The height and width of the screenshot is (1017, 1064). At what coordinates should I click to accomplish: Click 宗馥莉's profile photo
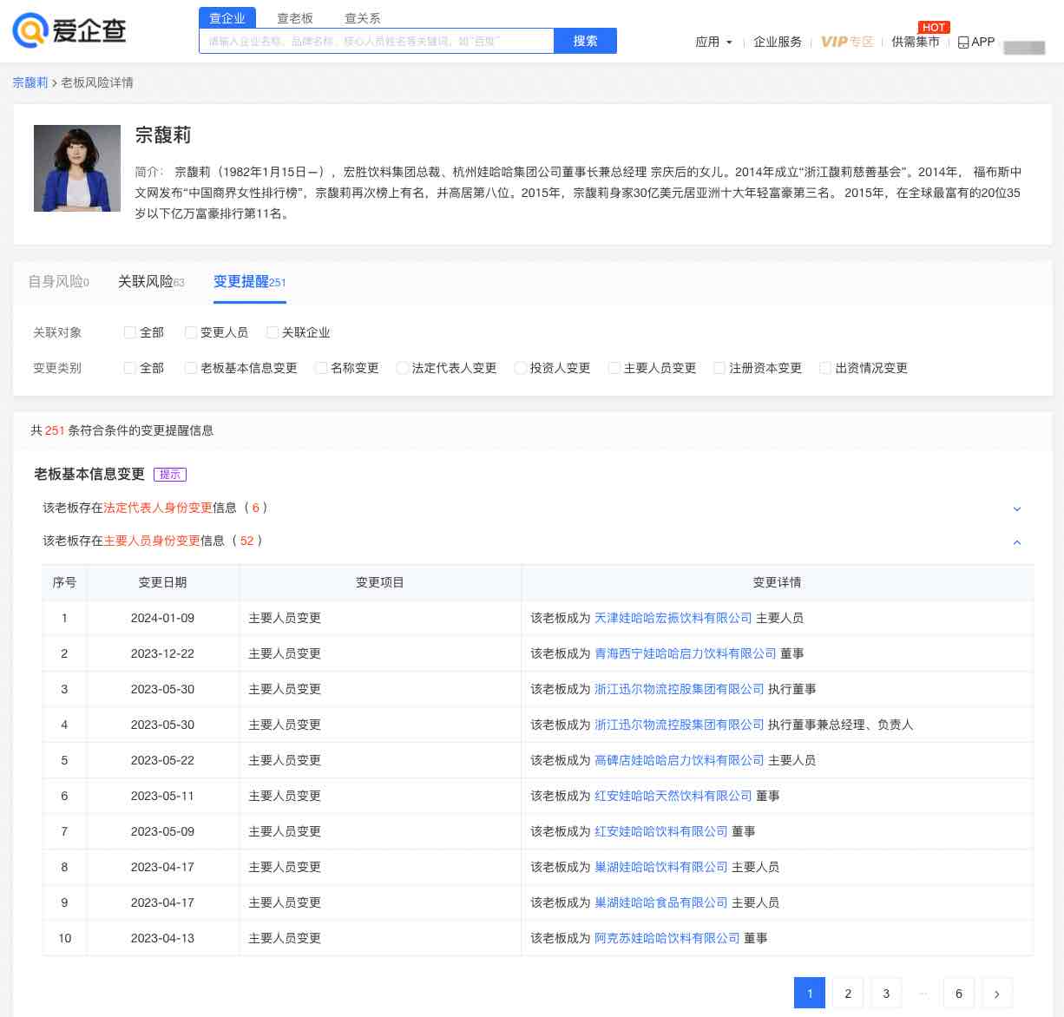pos(77,167)
